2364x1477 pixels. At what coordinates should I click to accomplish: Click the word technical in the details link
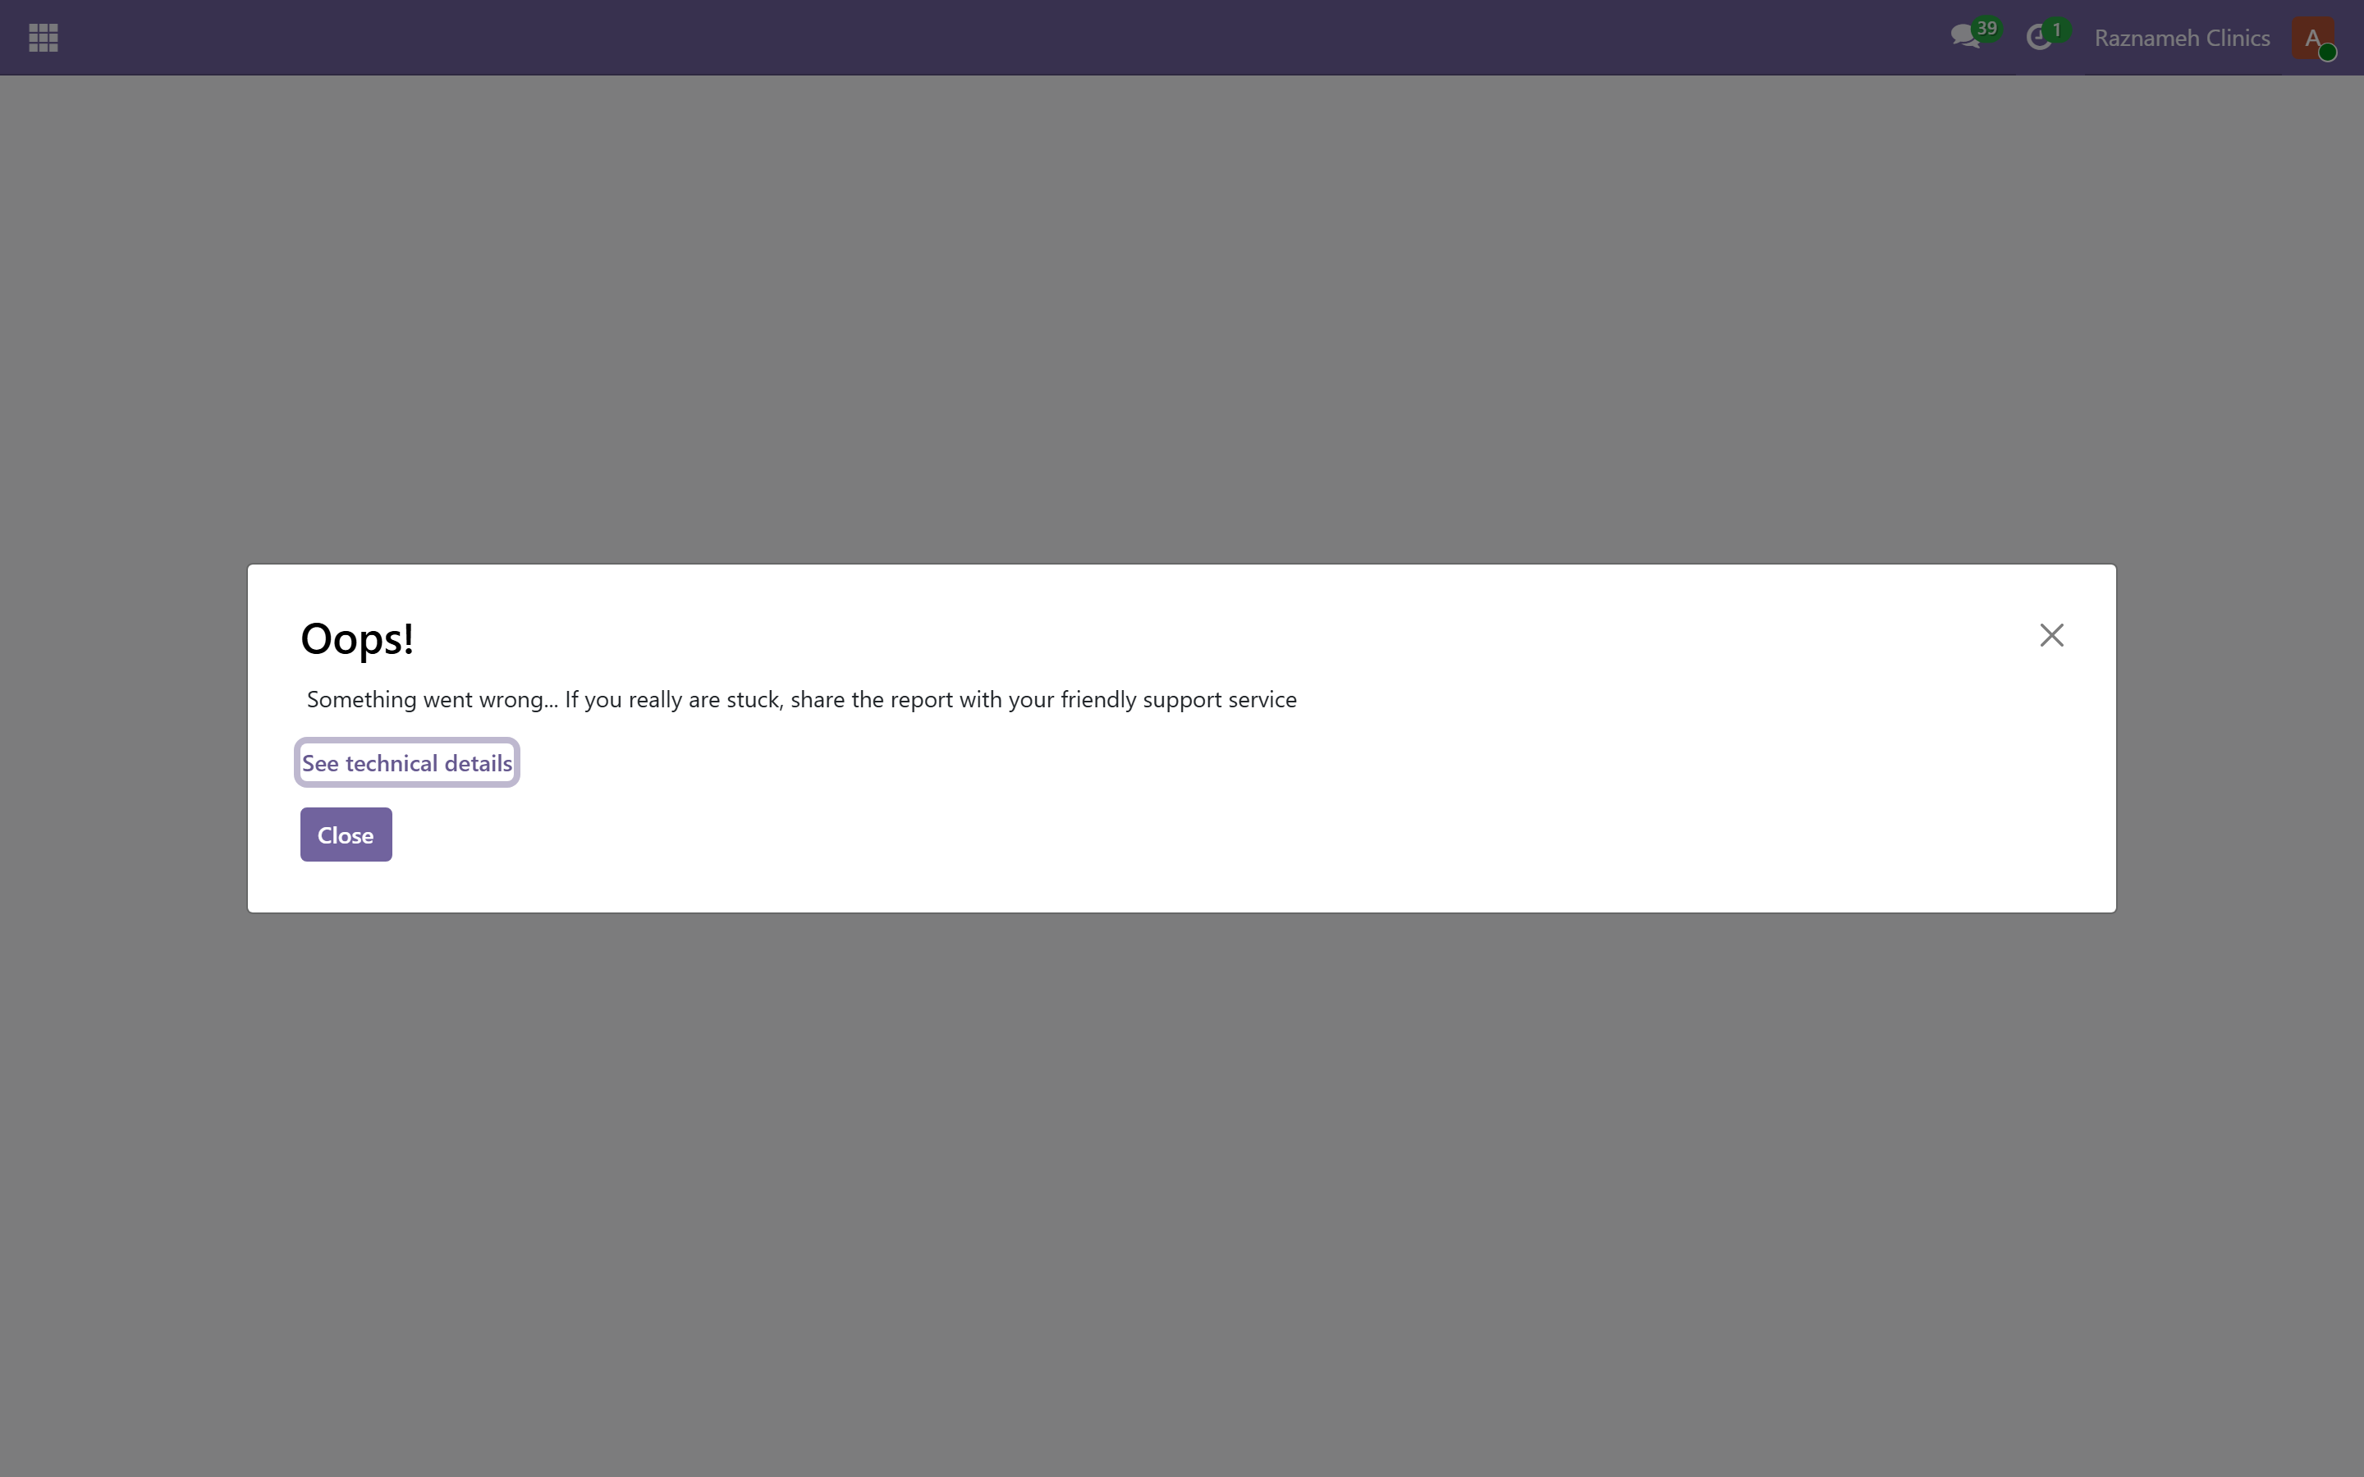tap(391, 763)
